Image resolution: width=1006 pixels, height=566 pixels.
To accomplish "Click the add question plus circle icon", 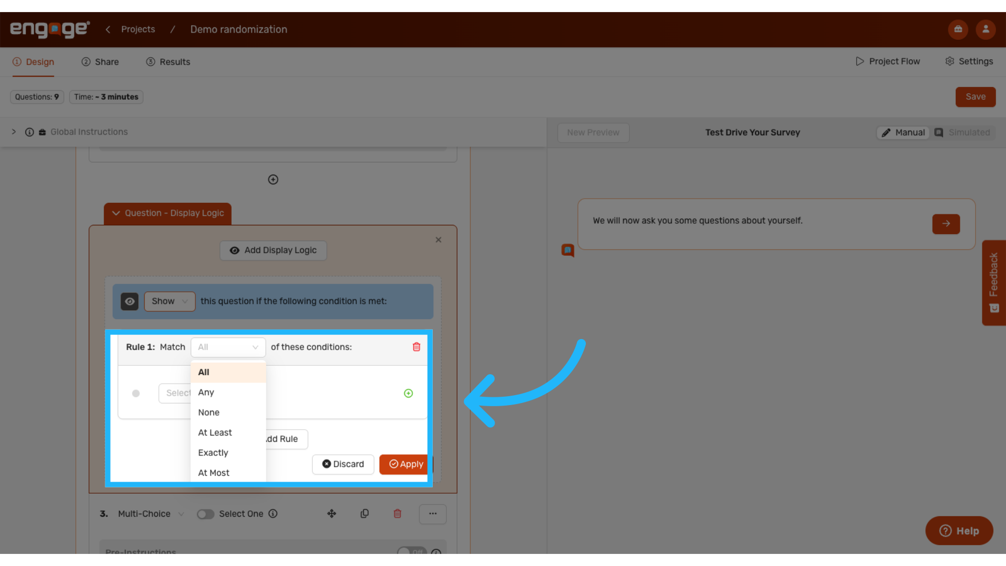I will pos(273,180).
